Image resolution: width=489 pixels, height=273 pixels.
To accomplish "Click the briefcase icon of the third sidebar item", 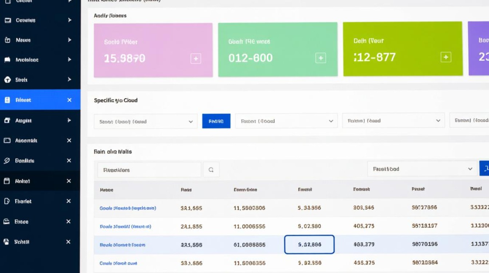I will [7, 40].
